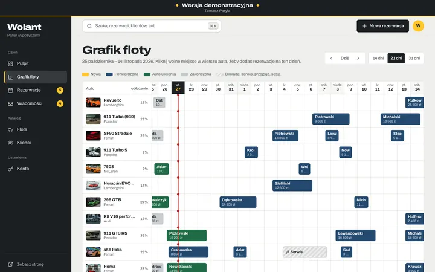The image size is (435, 272).
Task: Open the Flota car icon
Action: tap(10, 129)
